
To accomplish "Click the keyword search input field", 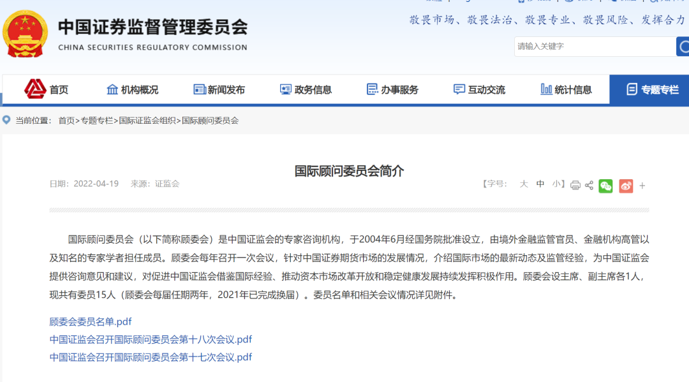I will [595, 47].
